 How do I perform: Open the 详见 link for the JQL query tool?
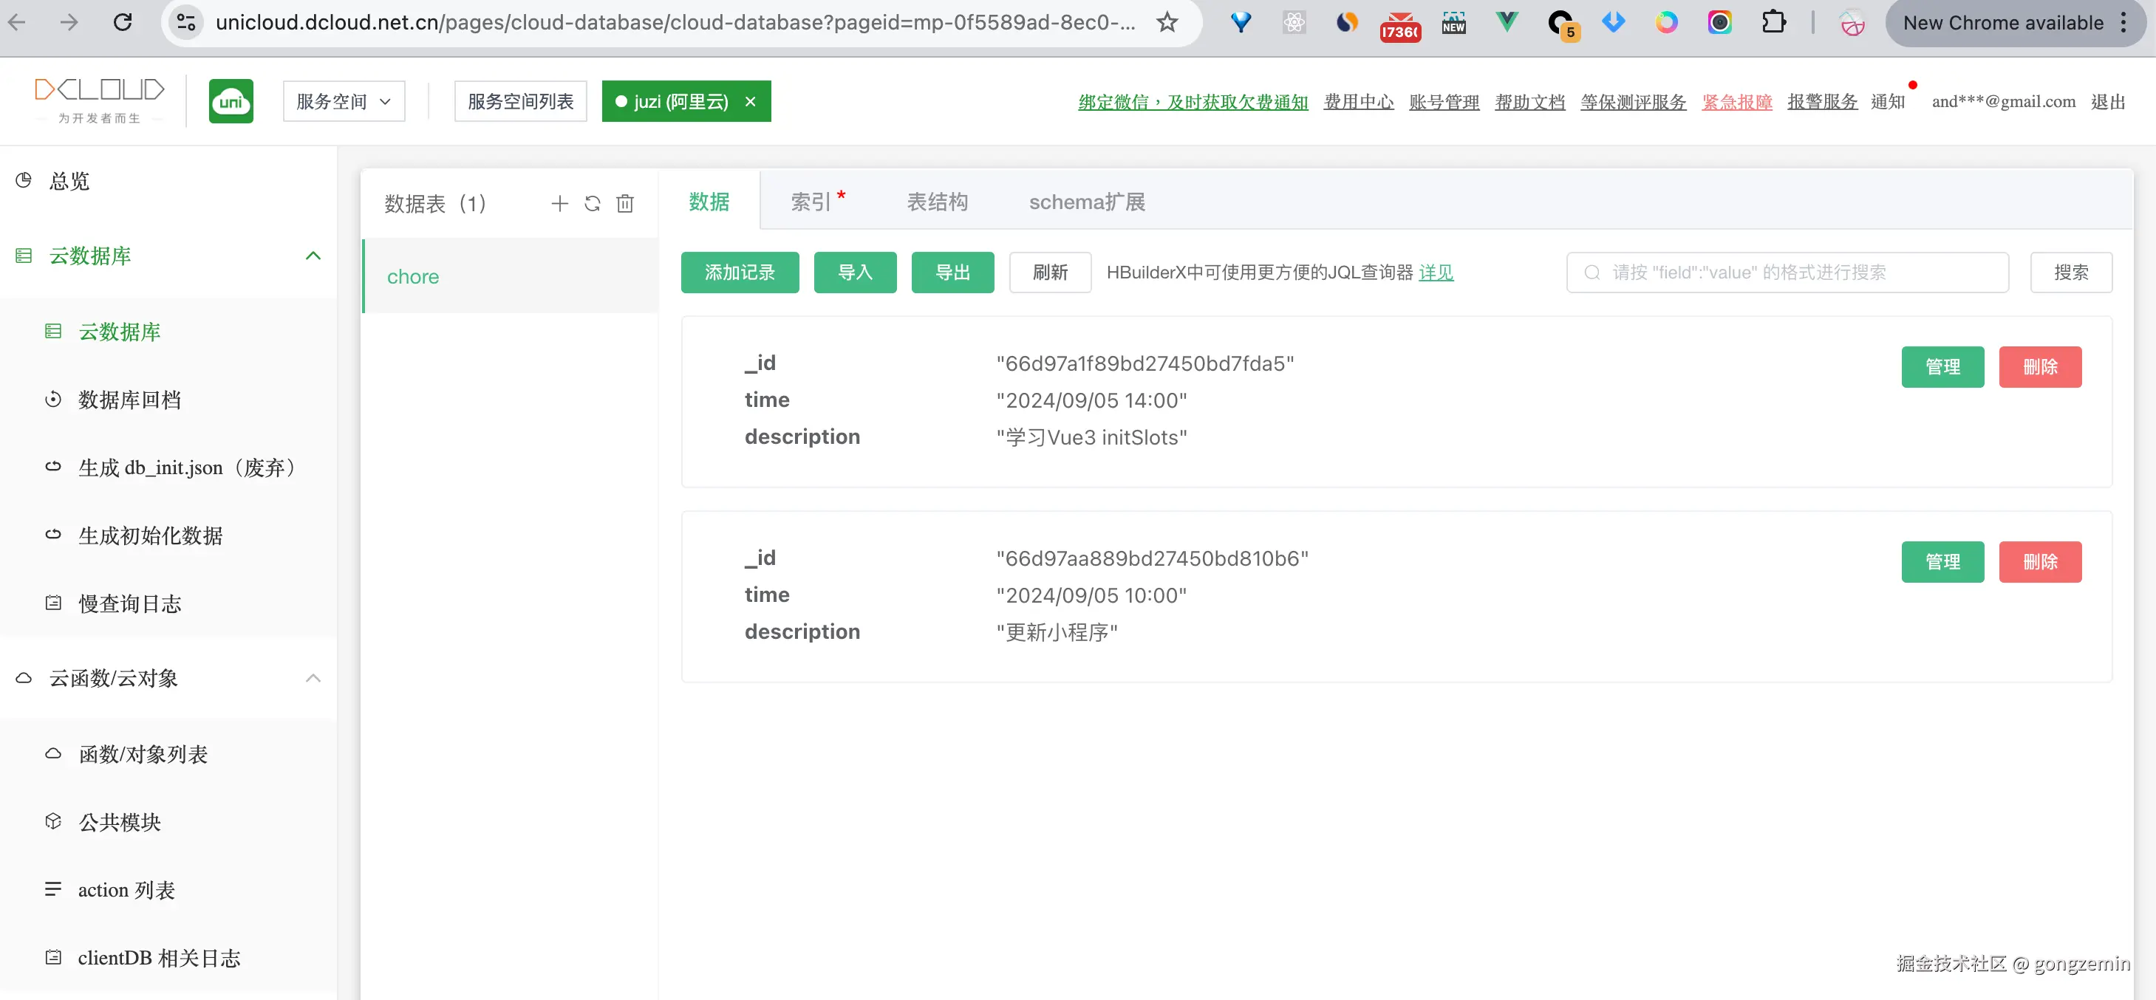(1436, 273)
